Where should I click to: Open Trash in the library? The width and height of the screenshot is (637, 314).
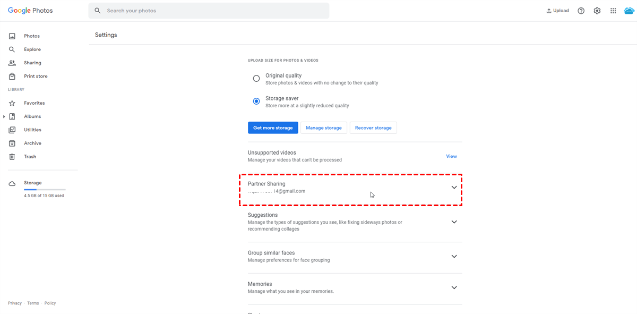click(x=30, y=157)
